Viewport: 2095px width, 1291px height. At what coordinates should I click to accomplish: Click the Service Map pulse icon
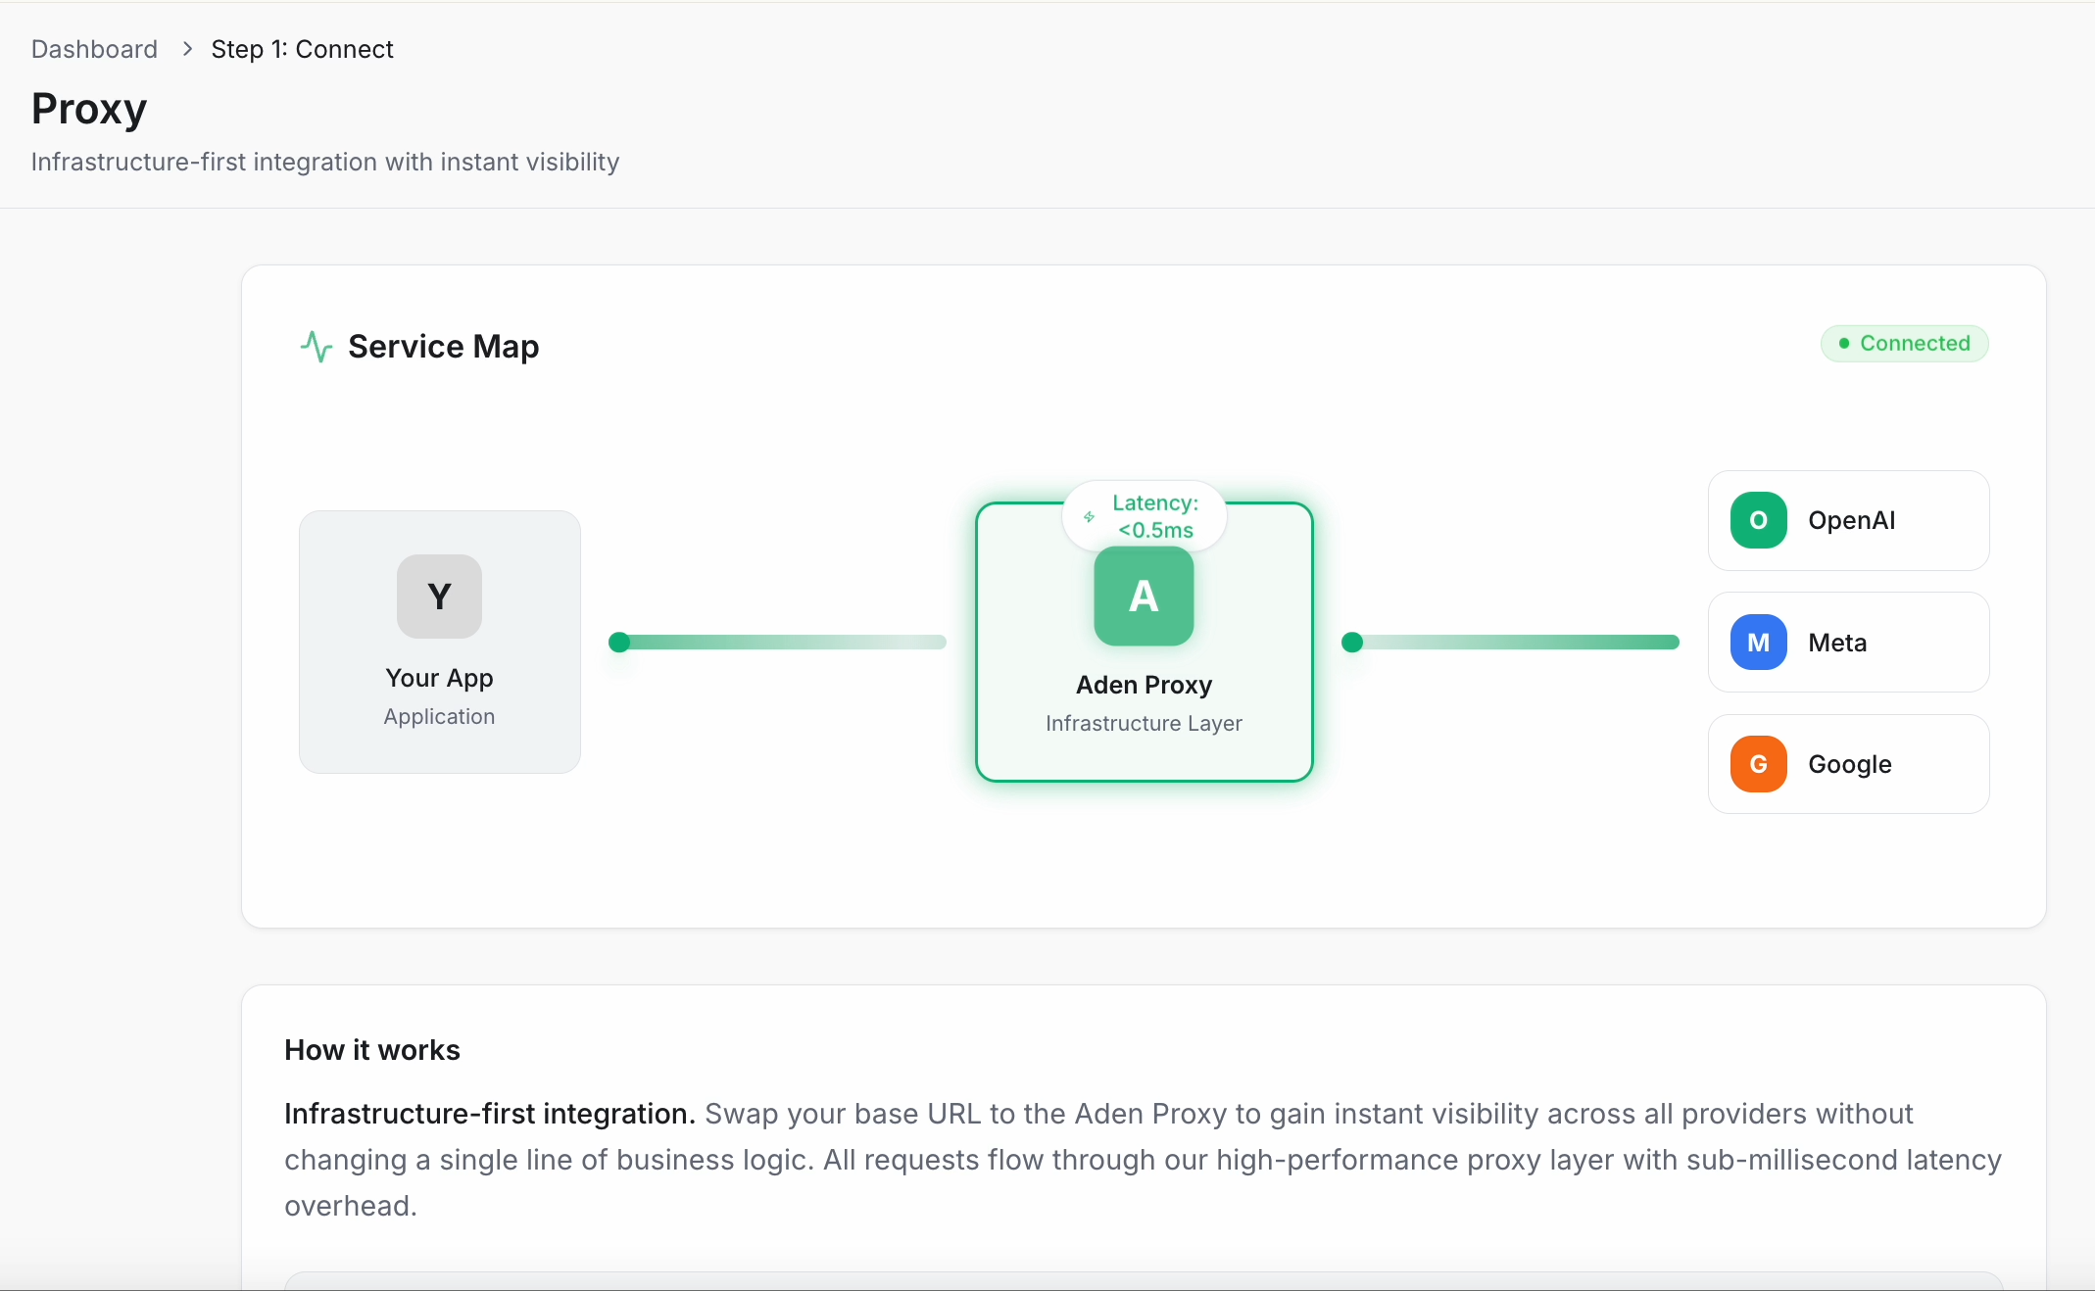[x=316, y=347]
